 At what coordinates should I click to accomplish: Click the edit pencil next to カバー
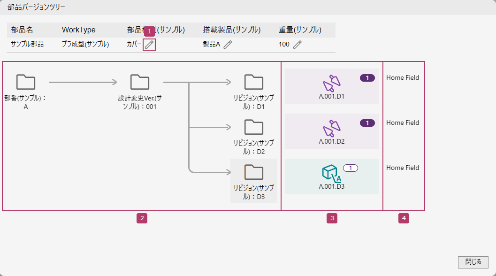coord(149,45)
